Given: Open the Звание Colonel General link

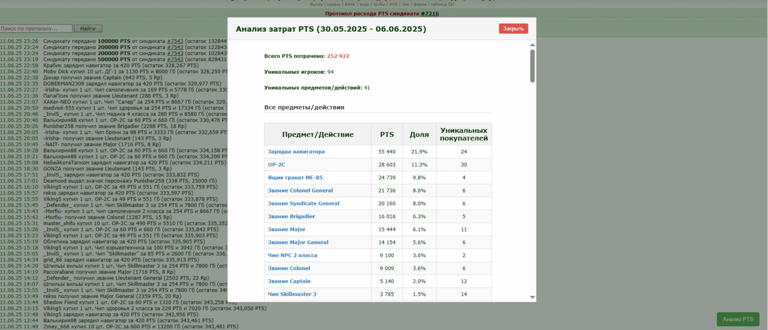Looking at the screenshot, I should [301, 190].
